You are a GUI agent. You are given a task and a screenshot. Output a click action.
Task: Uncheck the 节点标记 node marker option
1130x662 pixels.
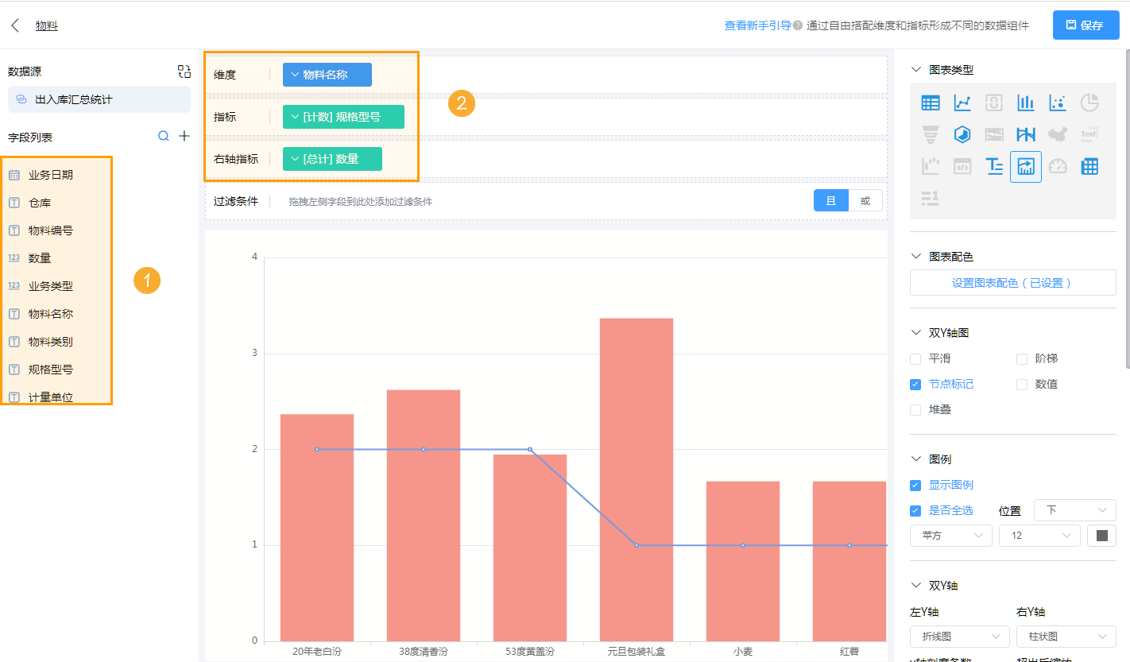[915, 384]
